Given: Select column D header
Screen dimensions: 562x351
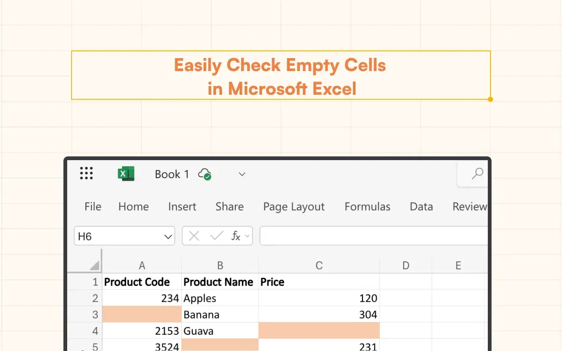Looking at the screenshot, I should [406, 265].
